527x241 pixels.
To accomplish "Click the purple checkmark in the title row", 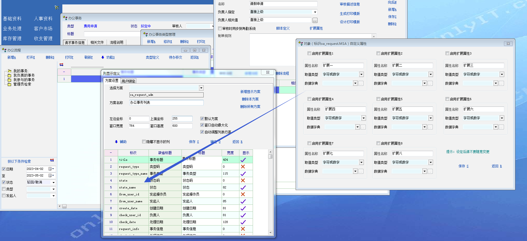I will [x=243, y=160].
